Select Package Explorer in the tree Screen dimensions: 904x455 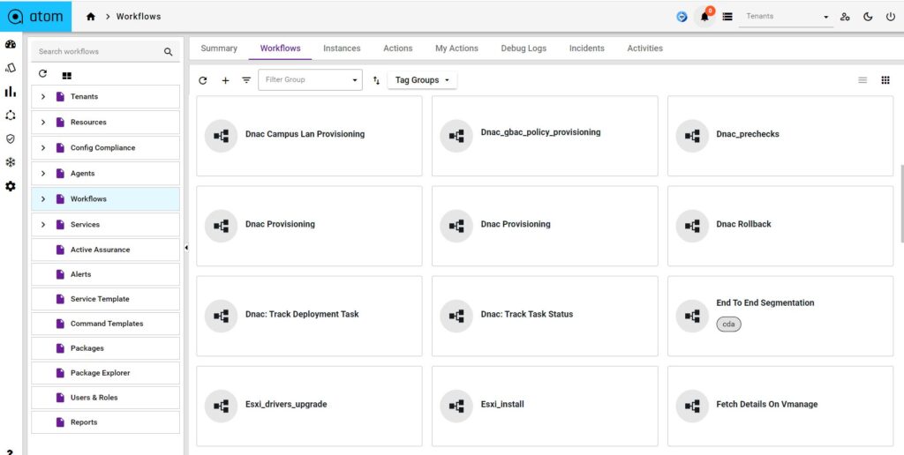coord(106,373)
